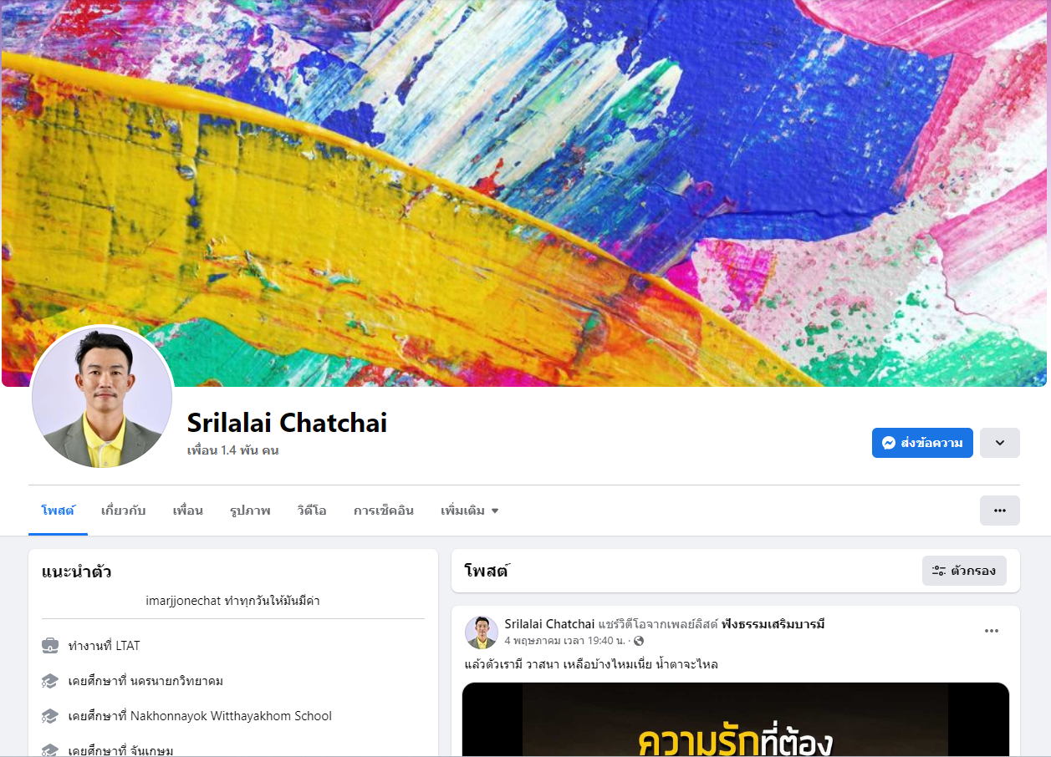Click the globe public-audience icon on the post
This screenshot has width=1051, height=757.
click(640, 641)
